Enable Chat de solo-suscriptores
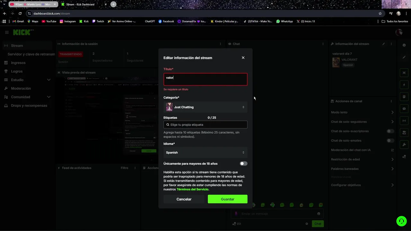Viewport: 411px width, 231px height. tap(390, 131)
